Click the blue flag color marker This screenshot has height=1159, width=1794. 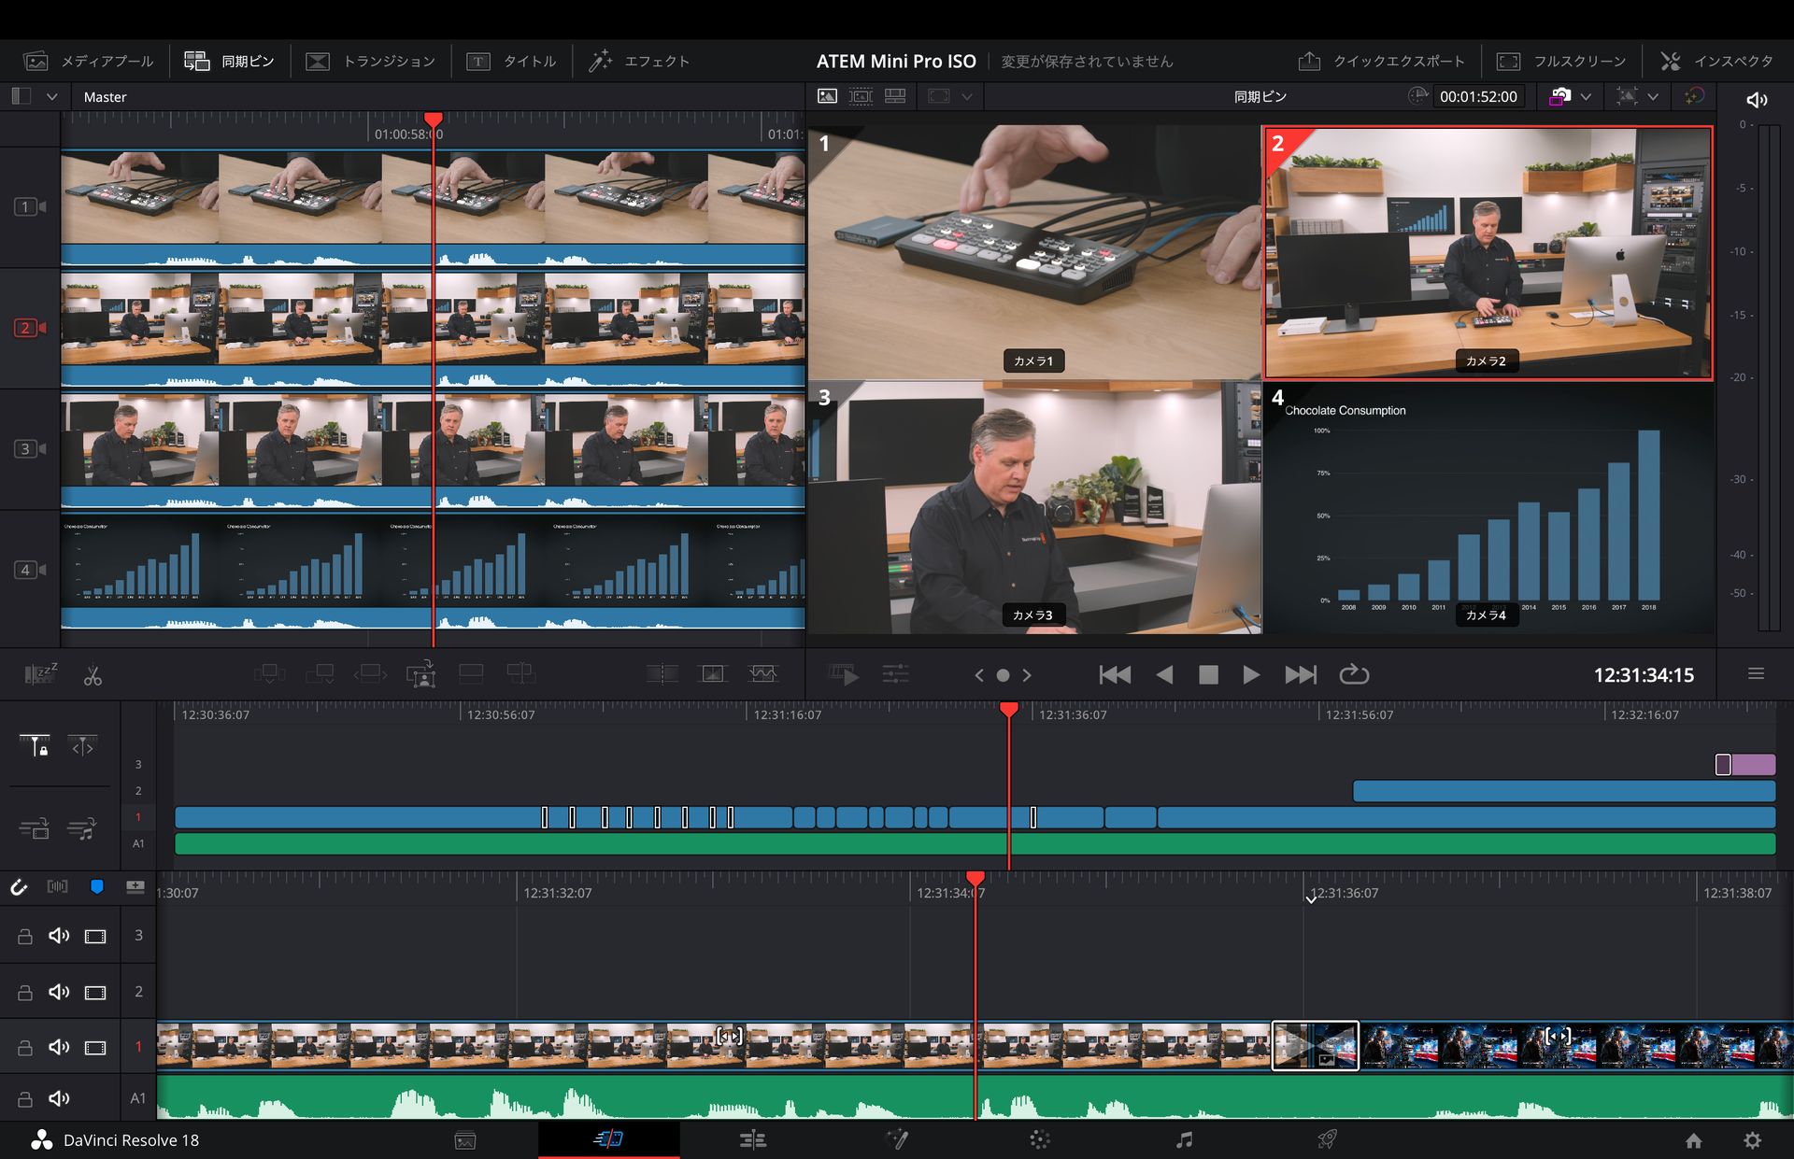96,886
